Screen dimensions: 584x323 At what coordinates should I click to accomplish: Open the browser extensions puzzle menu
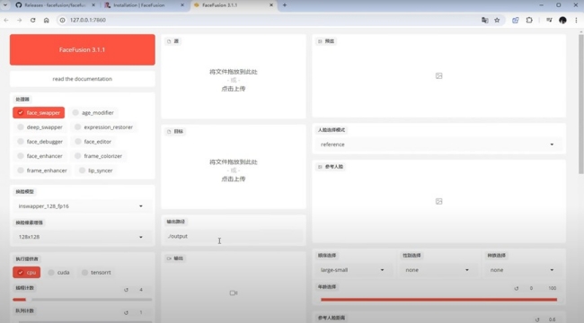[x=529, y=20]
